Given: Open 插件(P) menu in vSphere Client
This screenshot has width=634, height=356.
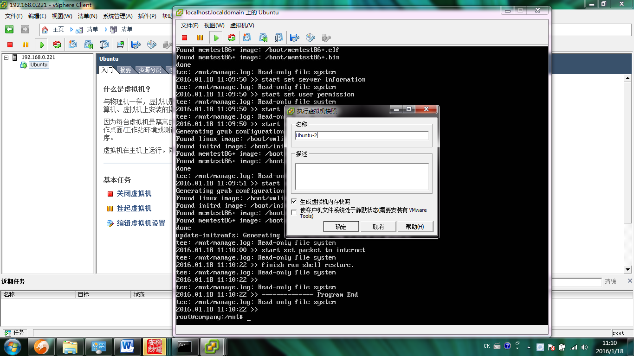Looking at the screenshot, I should (x=147, y=16).
